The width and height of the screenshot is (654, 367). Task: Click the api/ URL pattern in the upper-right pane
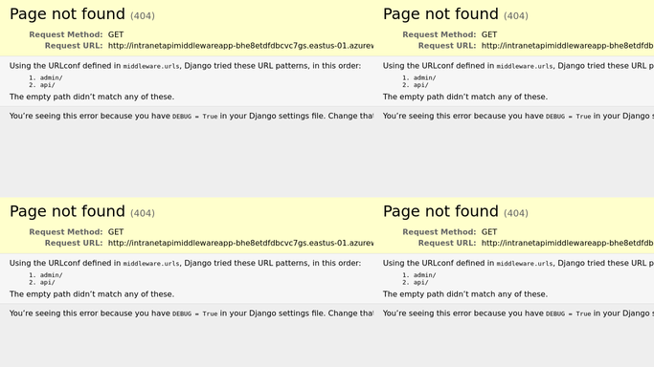pyautogui.click(x=421, y=85)
